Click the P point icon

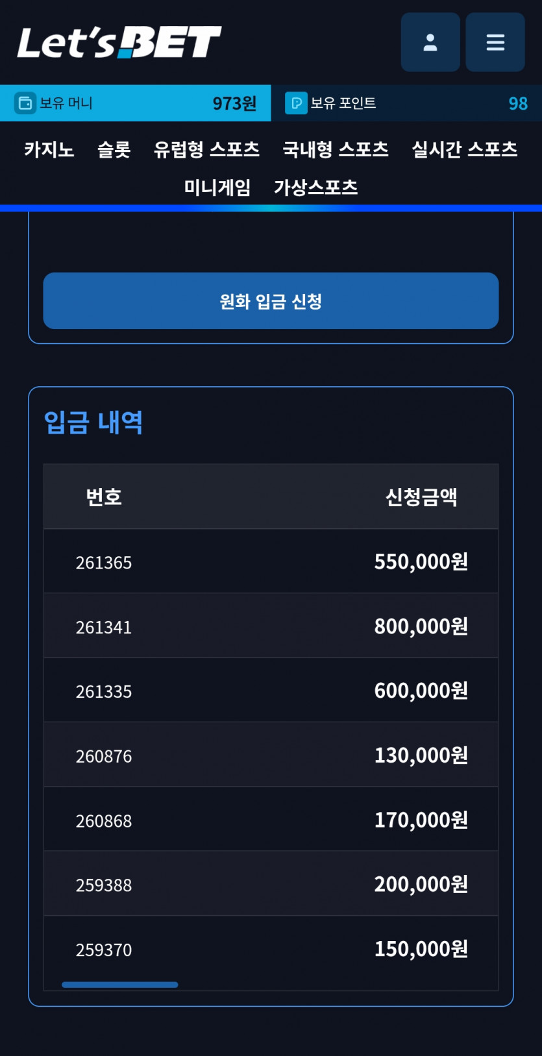click(296, 103)
